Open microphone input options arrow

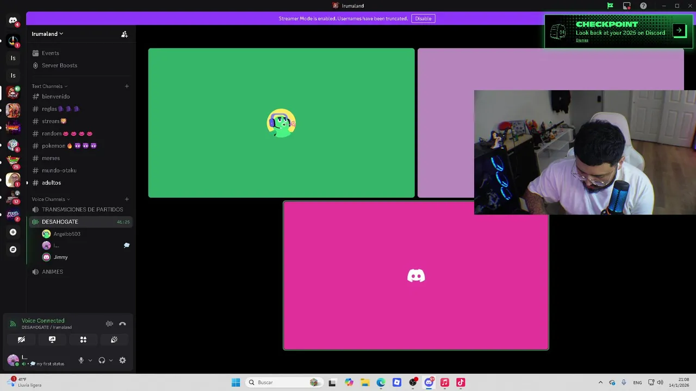(x=90, y=360)
